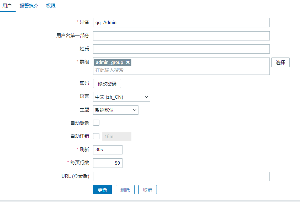Click the 每页行数 field

108,163
